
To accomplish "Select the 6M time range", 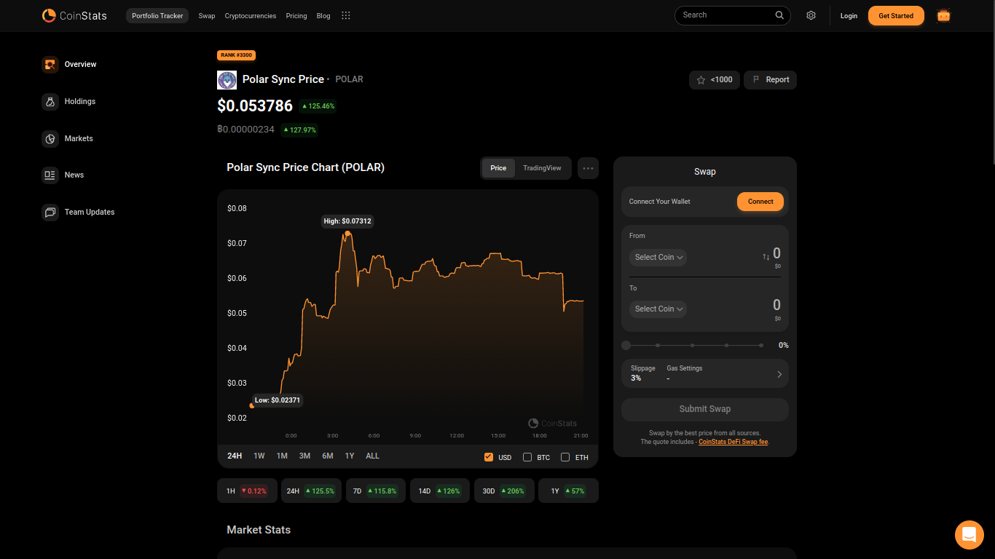I will (328, 456).
